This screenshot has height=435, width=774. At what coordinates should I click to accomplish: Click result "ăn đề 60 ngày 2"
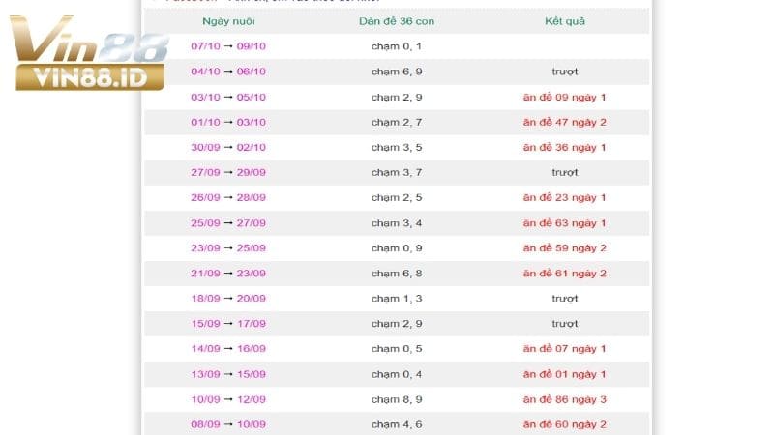(x=564, y=424)
